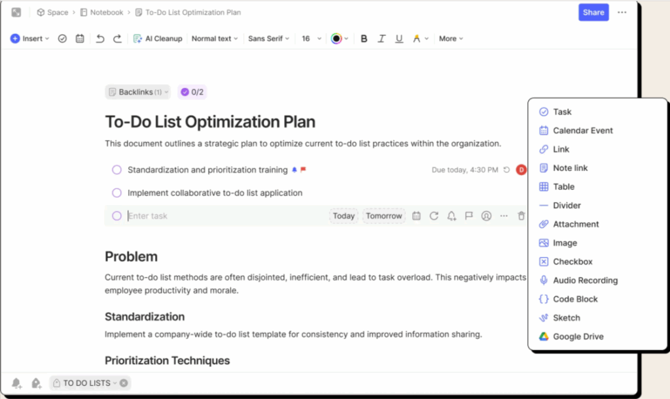
Task: Click the redo arrow in toolbar
Action: tap(117, 39)
